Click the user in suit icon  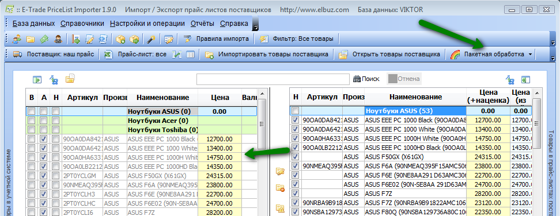tap(58, 39)
